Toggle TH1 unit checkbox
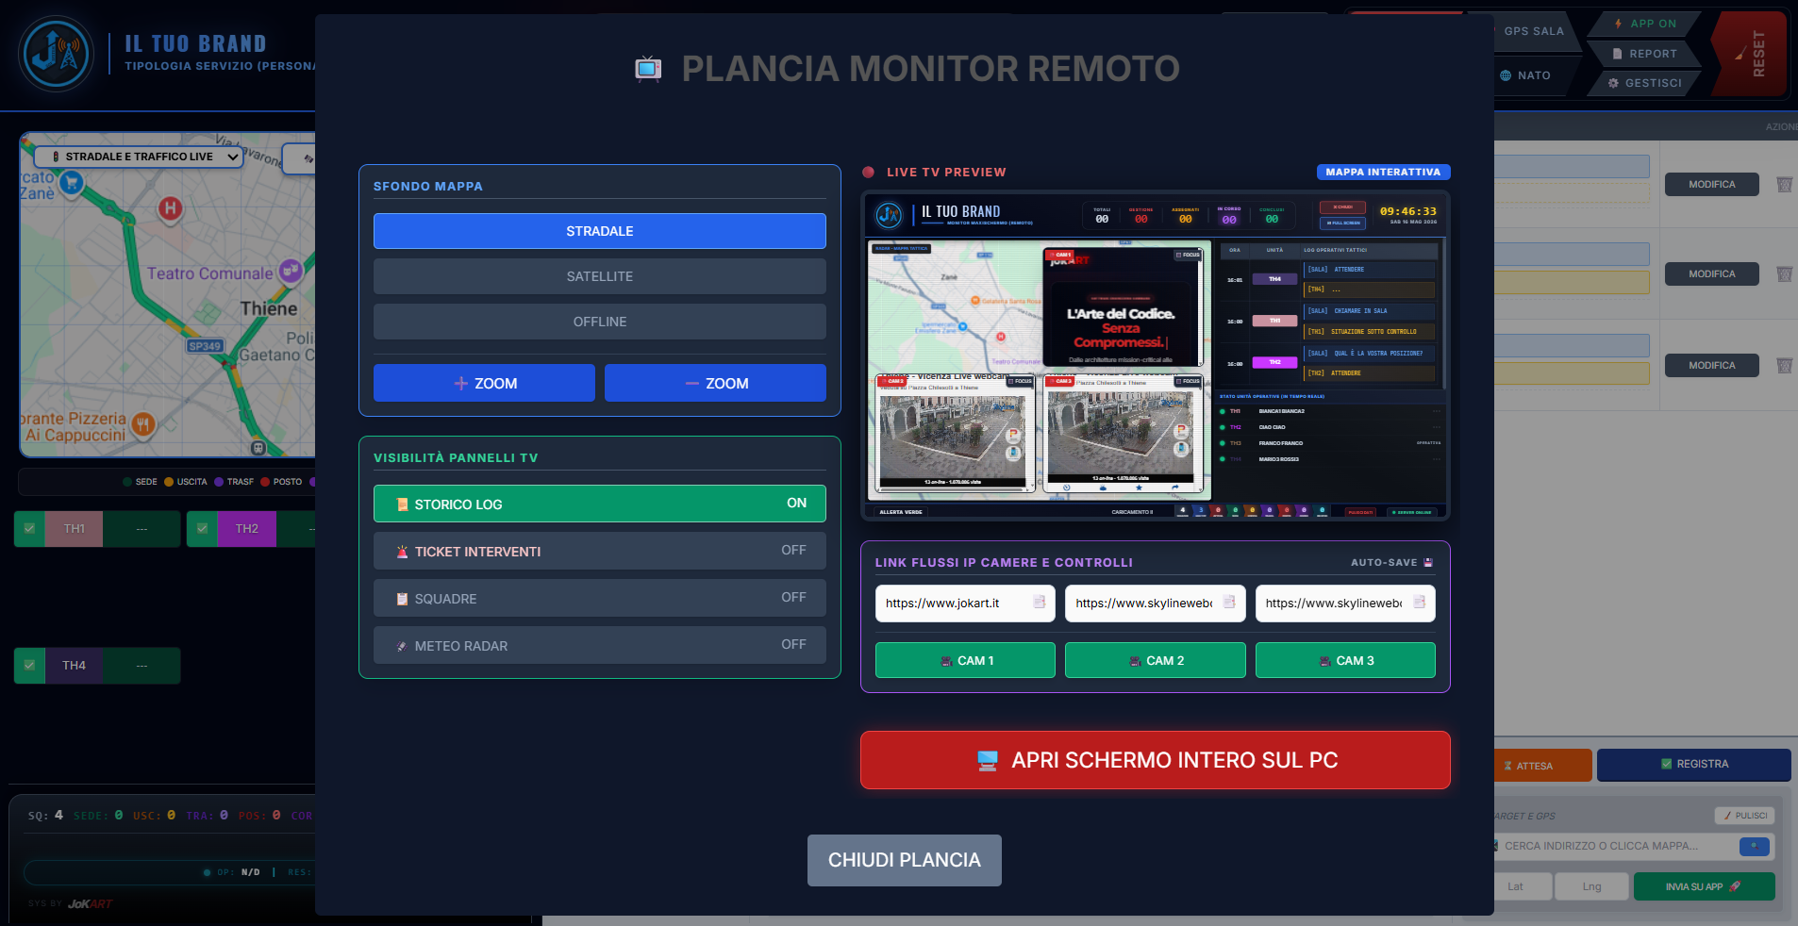 29,529
